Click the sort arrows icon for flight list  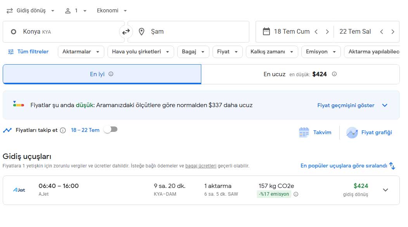click(392, 166)
